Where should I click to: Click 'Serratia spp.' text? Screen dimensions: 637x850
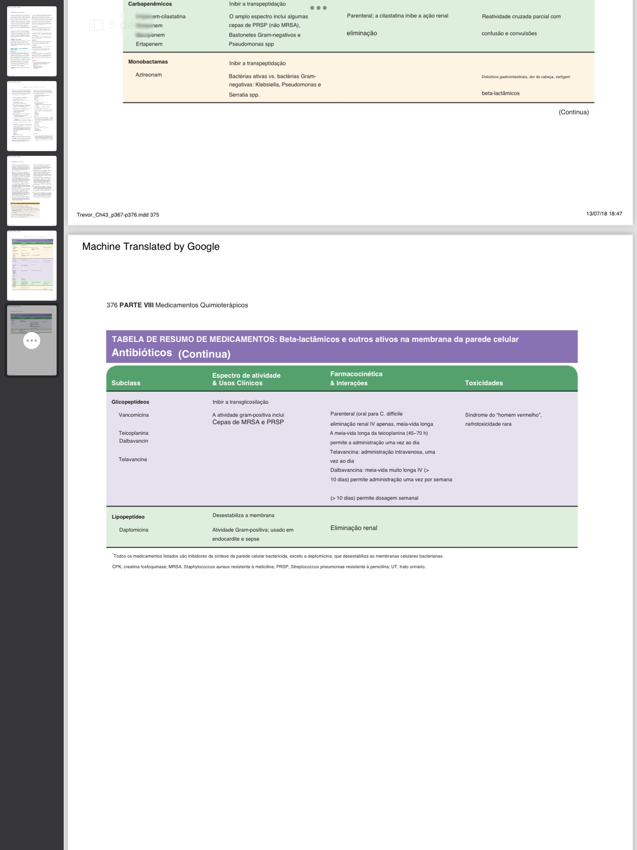click(244, 94)
